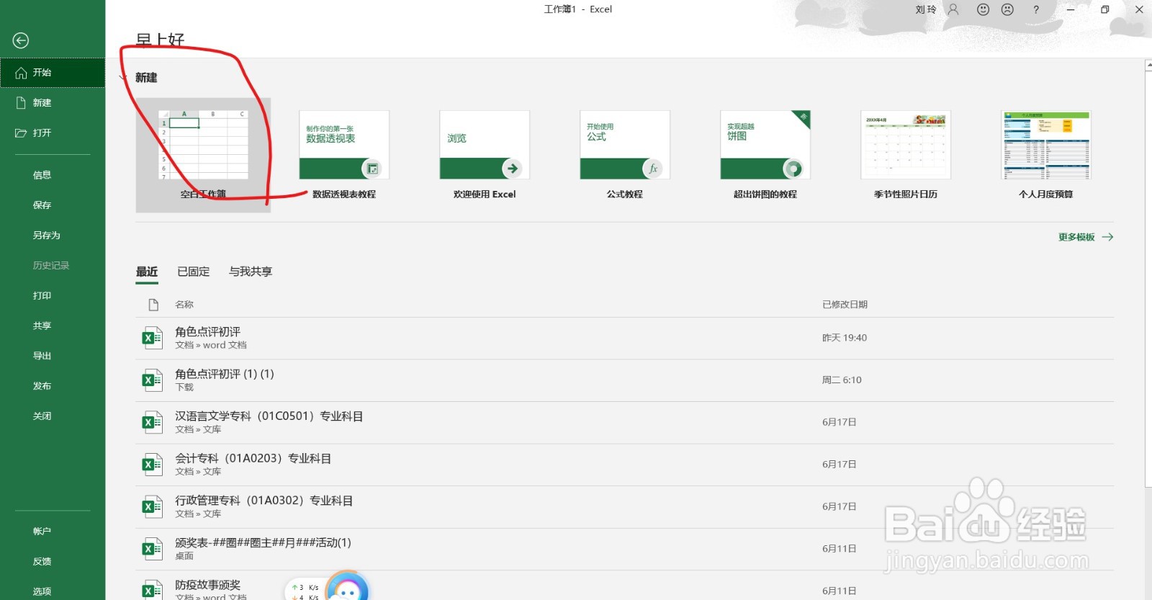
Task: Click the date 周二 6:10
Action: pyautogui.click(x=842, y=380)
